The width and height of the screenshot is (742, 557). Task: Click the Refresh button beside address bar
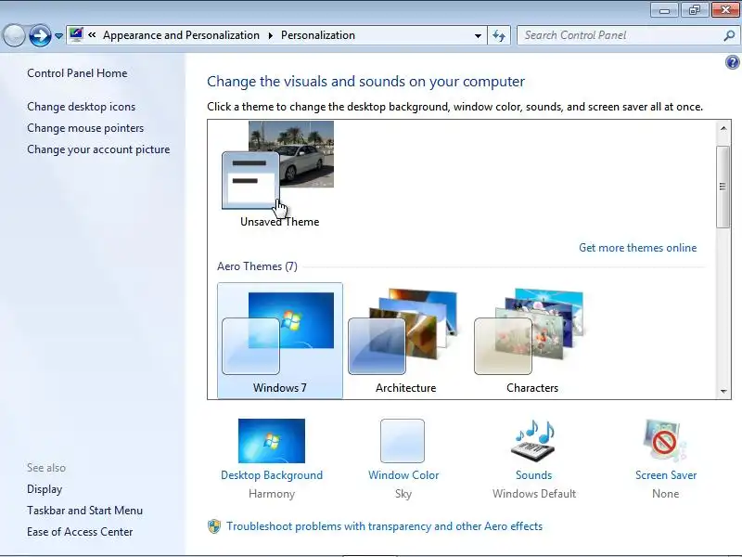(x=499, y=35)
